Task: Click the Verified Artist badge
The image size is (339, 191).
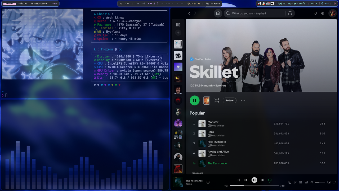Action: [200, 59]
